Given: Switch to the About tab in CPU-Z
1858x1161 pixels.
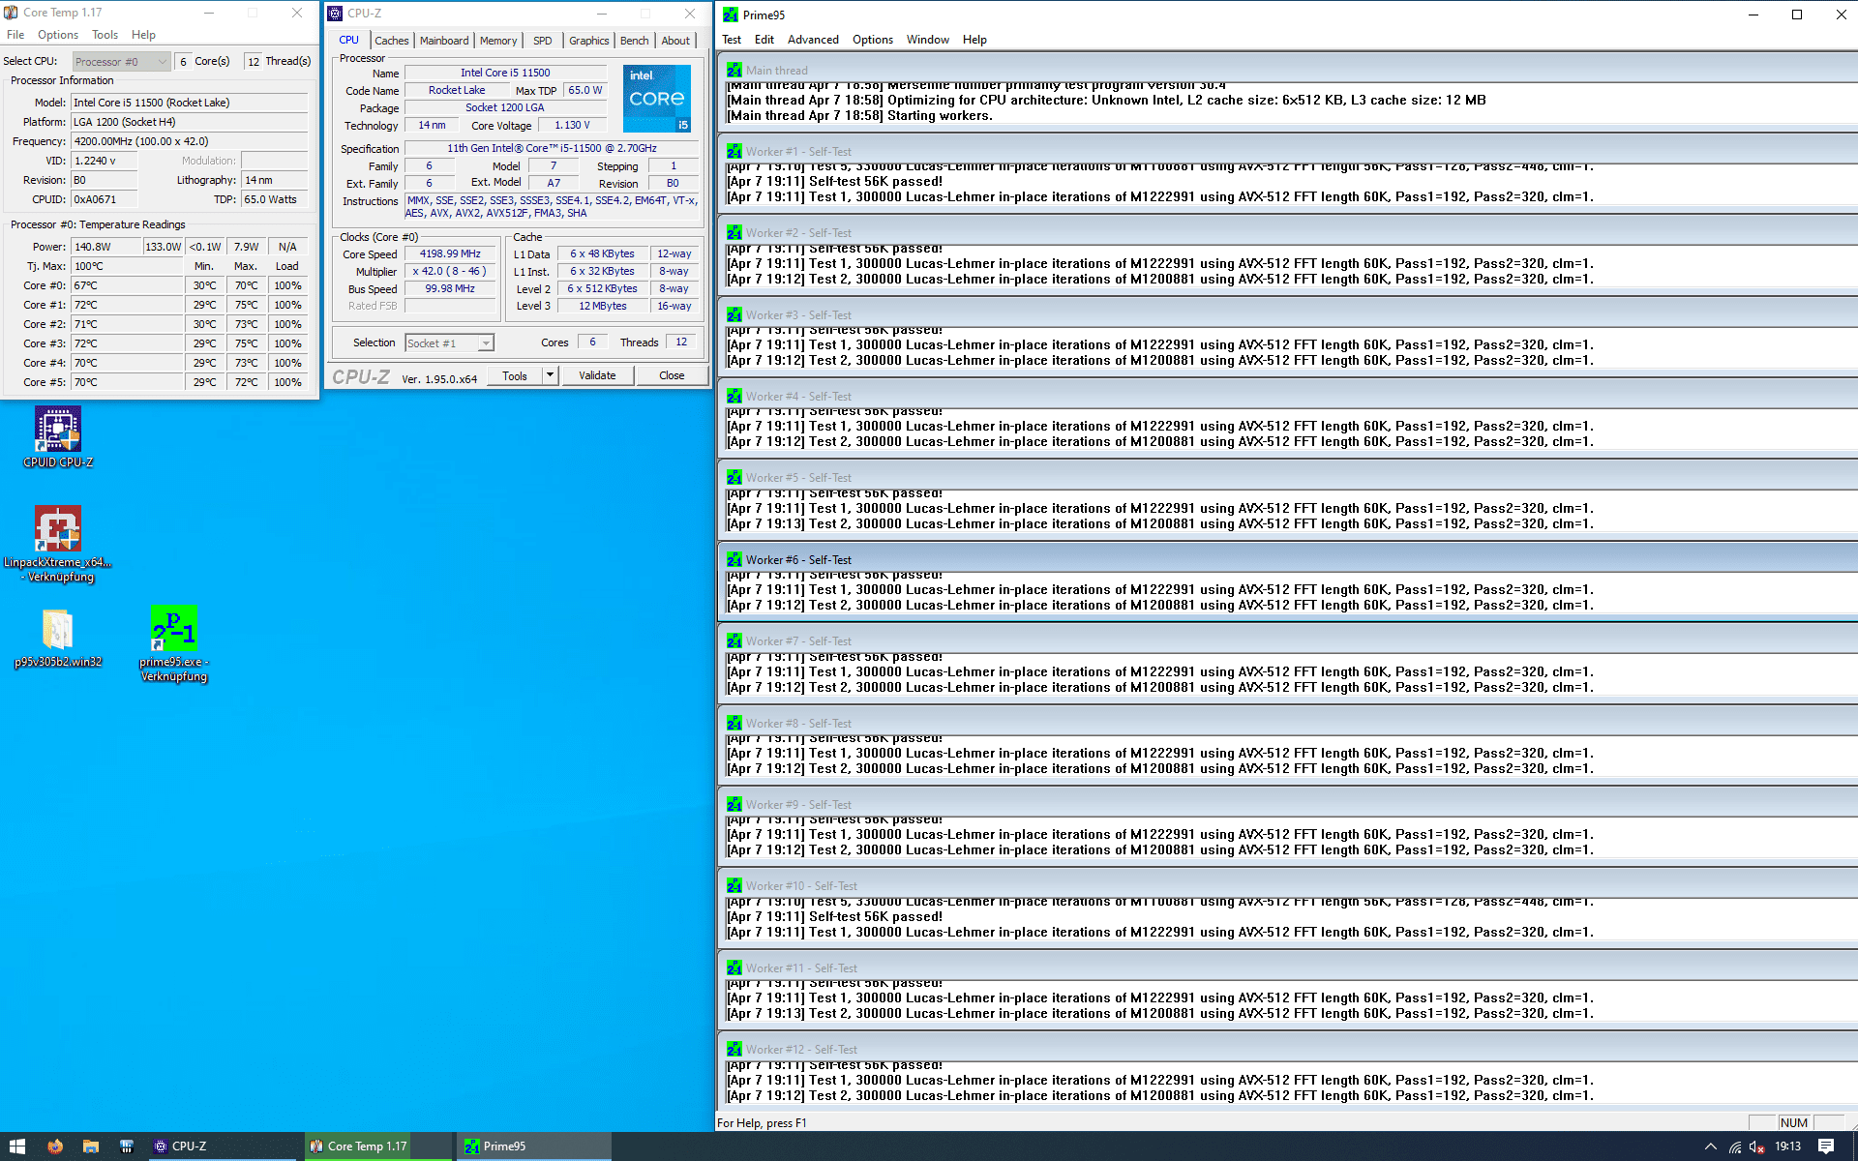Looking at the screenshot, I should pos(675,41).
